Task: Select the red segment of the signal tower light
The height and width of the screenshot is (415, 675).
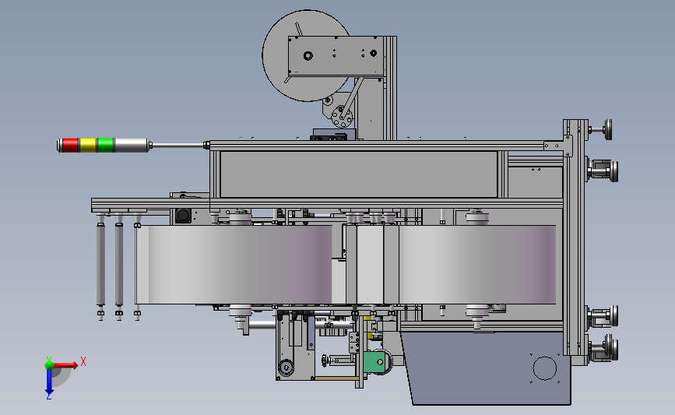Action: [70, 146]
